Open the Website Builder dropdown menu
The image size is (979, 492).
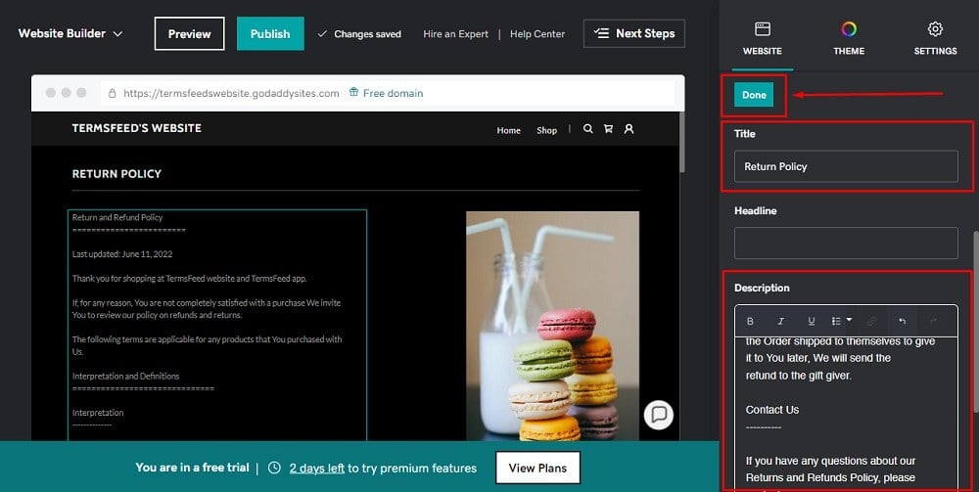pyautogui.click(x=70, y=33)
